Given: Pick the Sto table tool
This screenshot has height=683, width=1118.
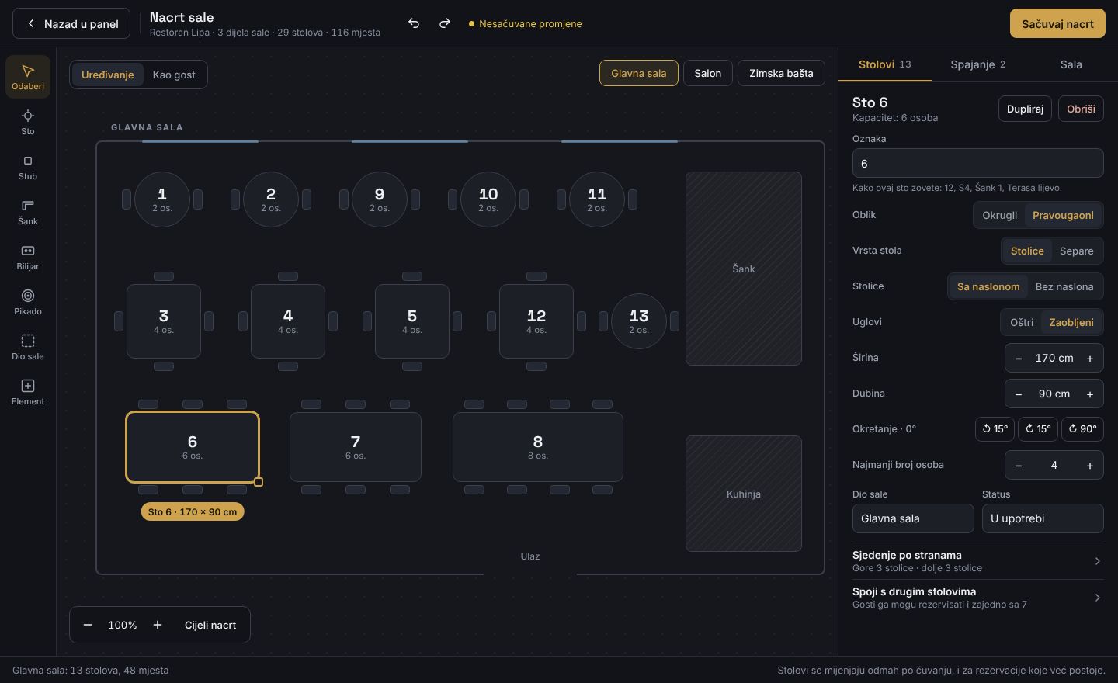Looking at the screenshot, I should pos(28,122).
